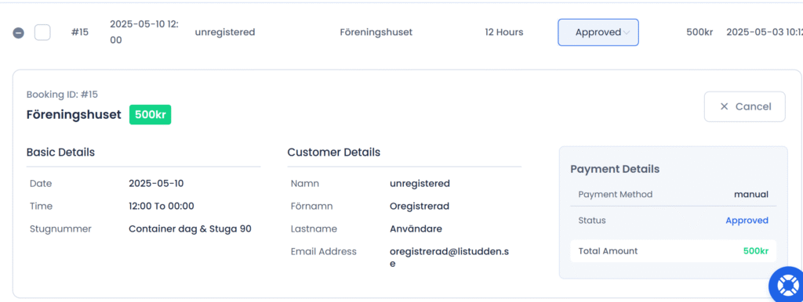
Task: Click the green 500kr price badge
Action: point(150,114)
